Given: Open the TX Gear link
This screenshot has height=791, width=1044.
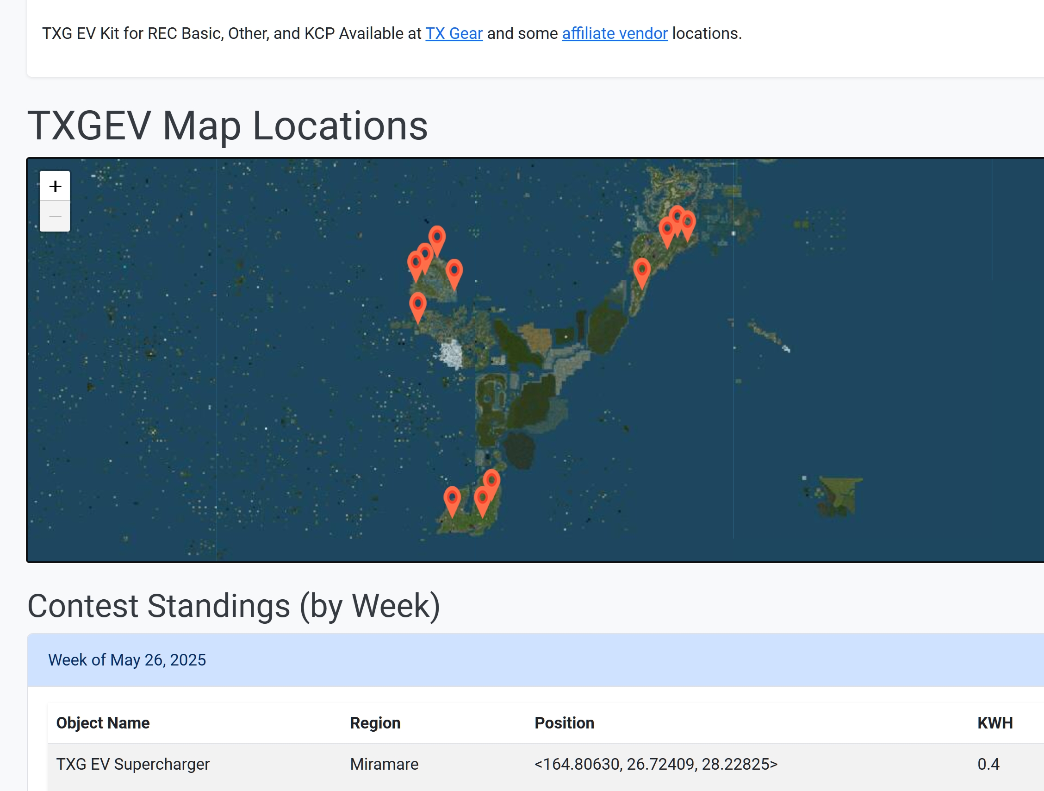Looking at the screenshot, I should click(454, 33).
